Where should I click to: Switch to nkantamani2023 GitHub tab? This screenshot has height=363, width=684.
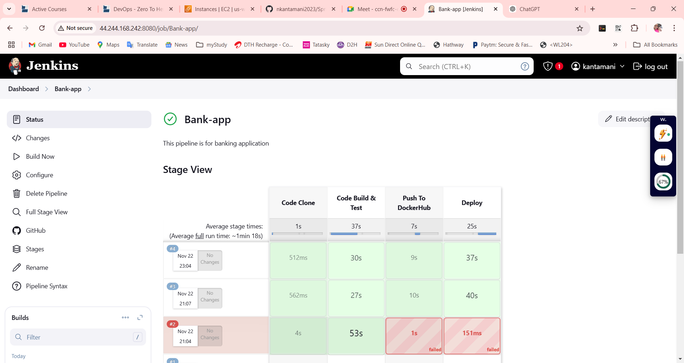click(x=300, y=9)
